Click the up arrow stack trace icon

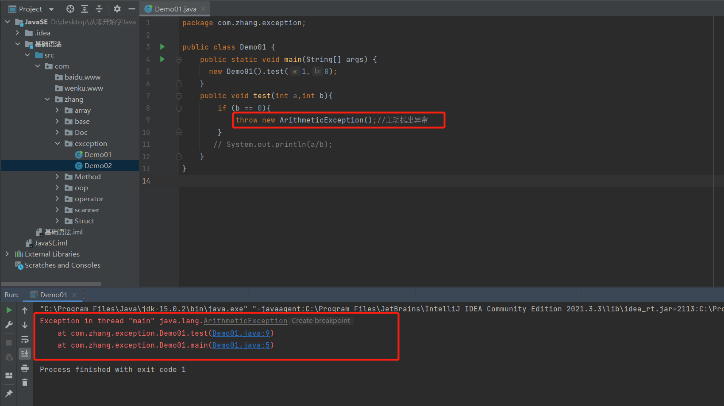coord(25,310)
